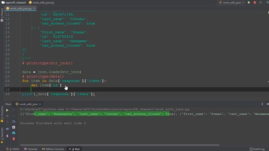Close the work_with_json.py editor tab
Viewport: 269px width, 151px height.
point(34,8)
